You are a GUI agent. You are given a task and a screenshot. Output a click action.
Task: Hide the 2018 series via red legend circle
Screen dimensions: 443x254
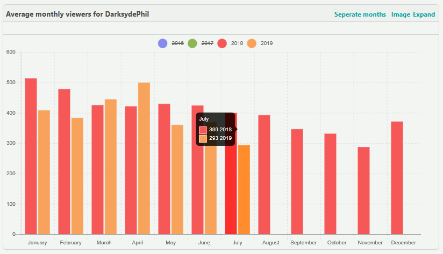pyautogui.click(x=222, y=43)
